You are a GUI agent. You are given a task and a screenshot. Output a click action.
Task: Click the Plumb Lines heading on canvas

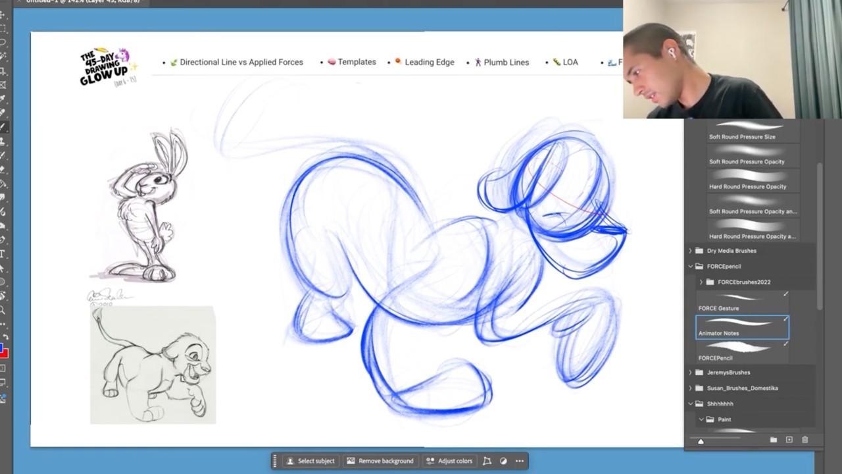pyautogui.click(x=506, y=63)
